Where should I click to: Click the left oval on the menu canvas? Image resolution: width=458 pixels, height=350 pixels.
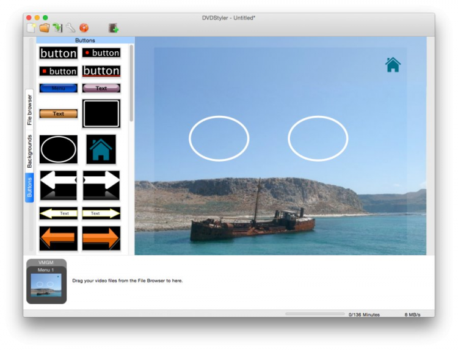click(219, 138)
